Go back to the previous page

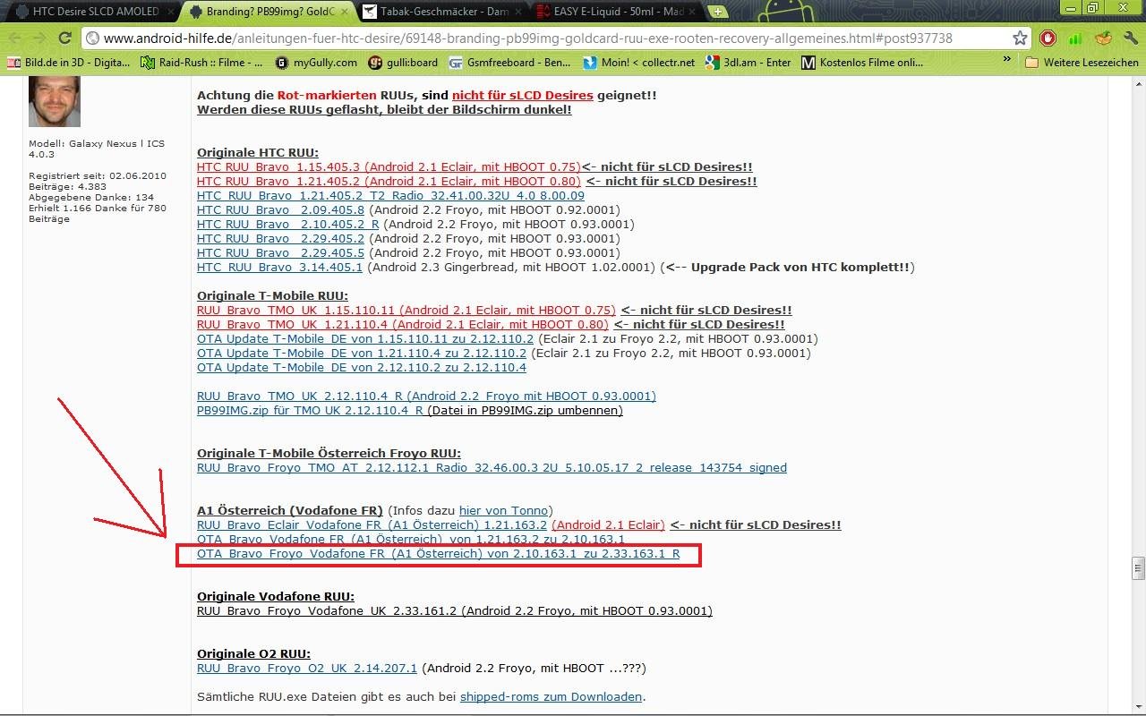click(x=15, y=38)
